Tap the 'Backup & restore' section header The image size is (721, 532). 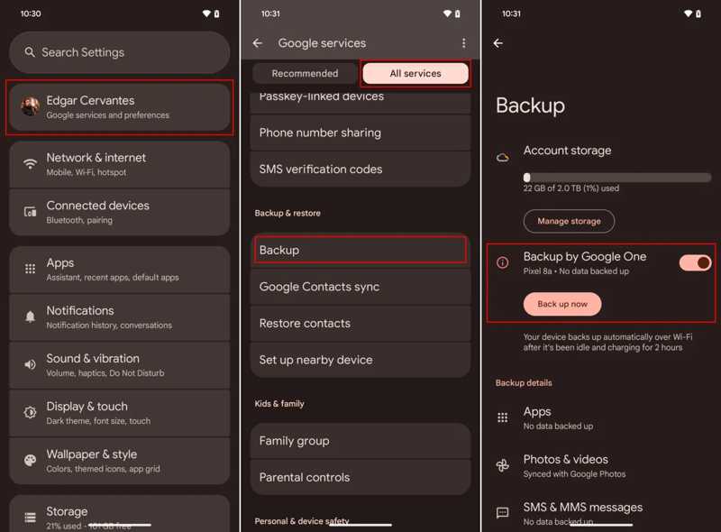pyautogui.click(x=287, y=213)
